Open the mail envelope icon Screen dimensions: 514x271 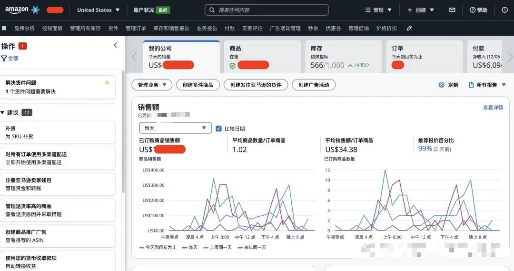click(x=452, y=10)
